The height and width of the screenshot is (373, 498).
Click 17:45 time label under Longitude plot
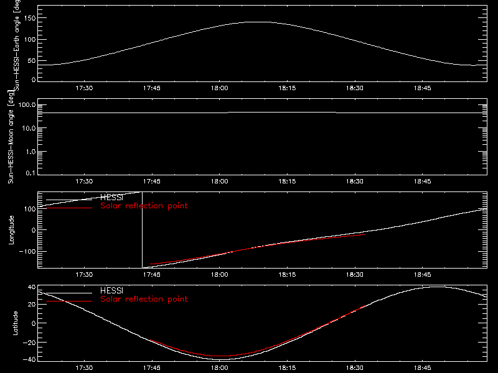[152, 275]
